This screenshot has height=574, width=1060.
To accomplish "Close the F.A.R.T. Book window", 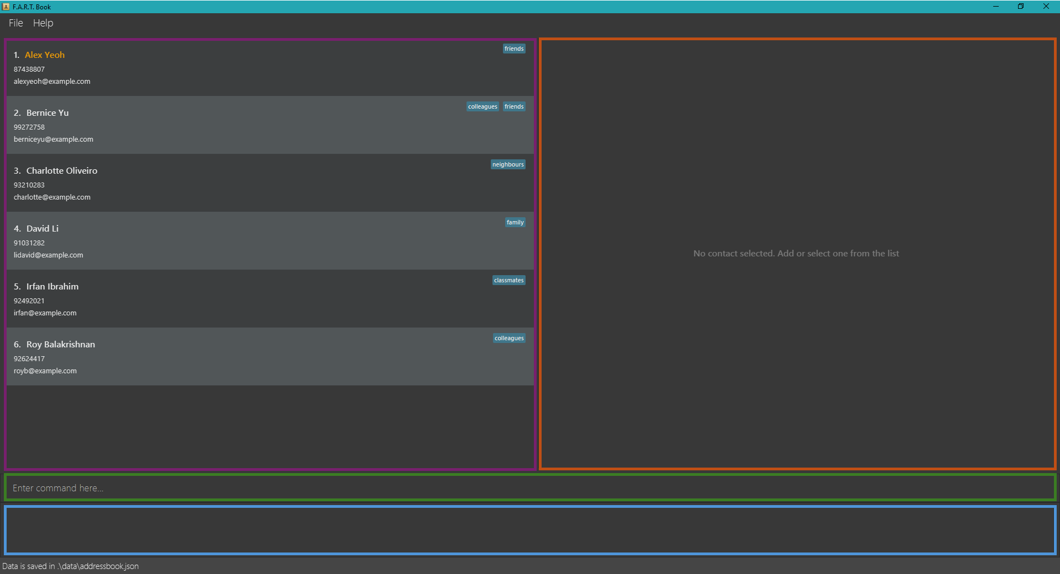I will (x=1046, y=7).
